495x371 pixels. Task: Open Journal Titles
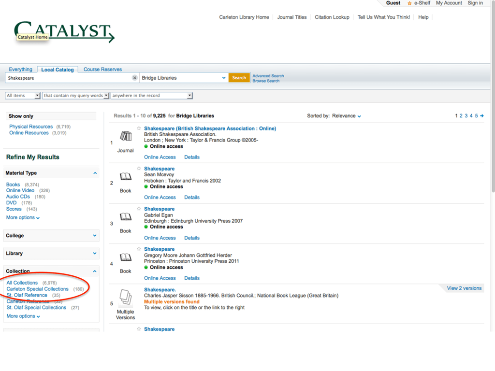[x=292, y=17]
